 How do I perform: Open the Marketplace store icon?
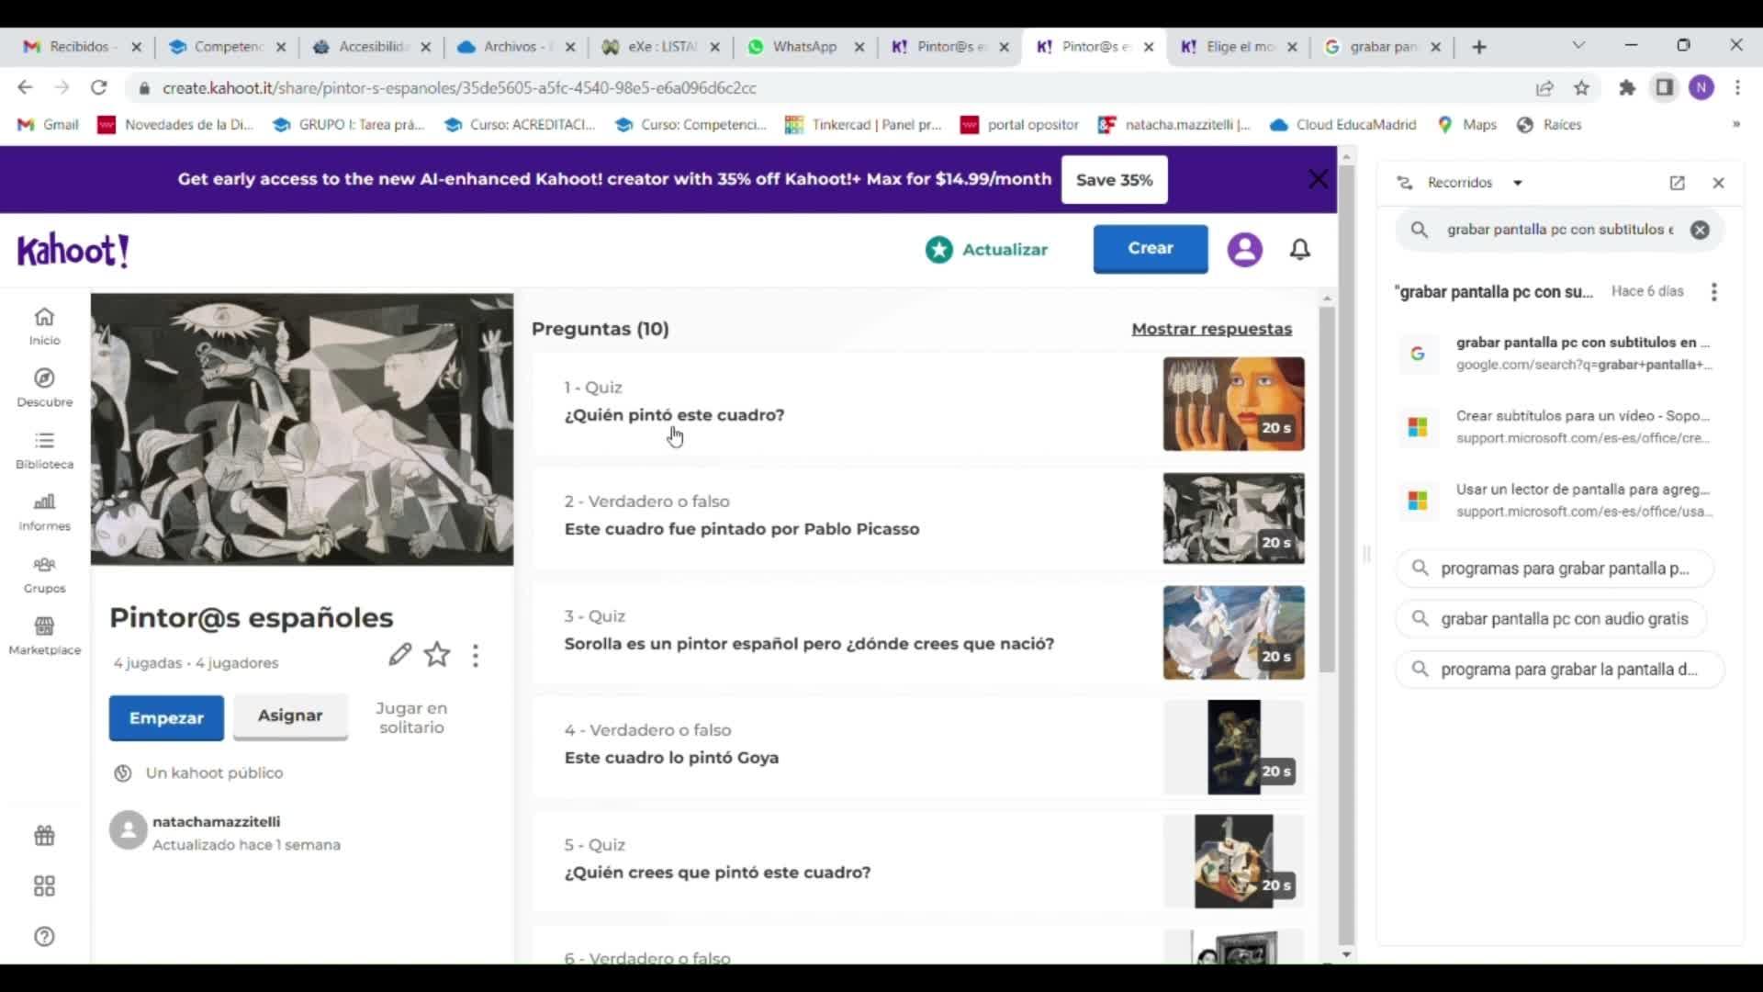pyautogui.click(x=44, y=626)
